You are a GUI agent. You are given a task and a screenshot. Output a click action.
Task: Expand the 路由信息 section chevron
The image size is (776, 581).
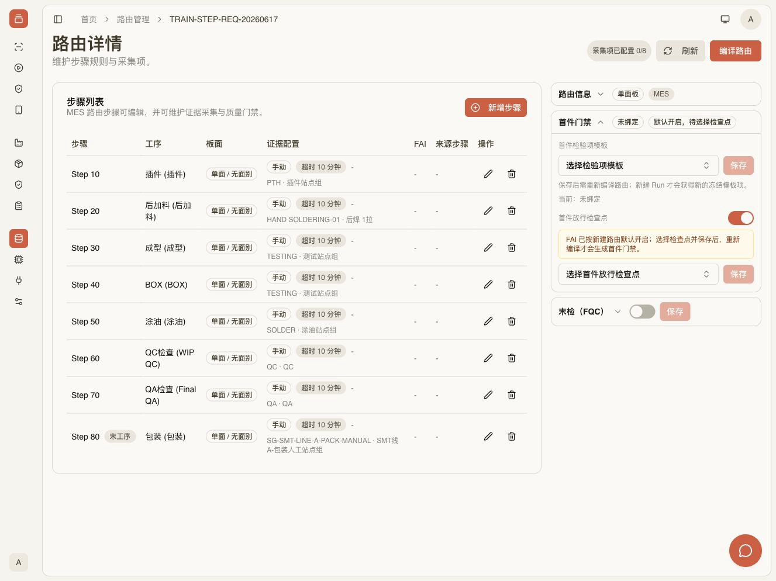point(601,94)
